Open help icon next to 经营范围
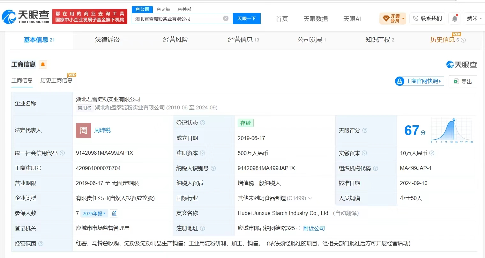485x258 pixels. coord(41,244)
